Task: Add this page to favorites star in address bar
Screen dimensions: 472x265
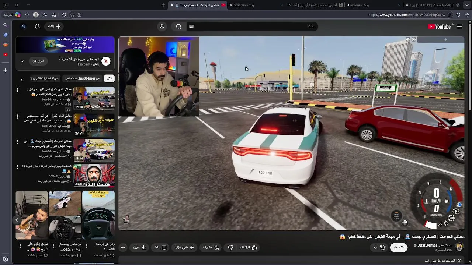Action: point(72,15)
